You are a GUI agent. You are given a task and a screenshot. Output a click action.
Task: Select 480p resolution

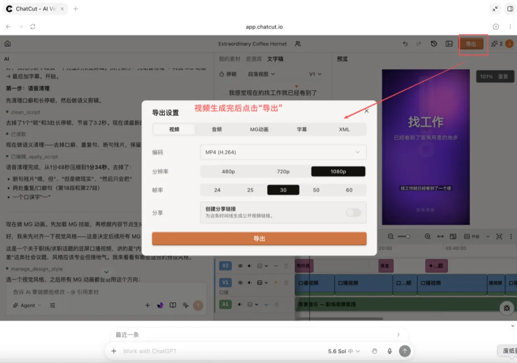pyautogui.click(x=228, y=171)
